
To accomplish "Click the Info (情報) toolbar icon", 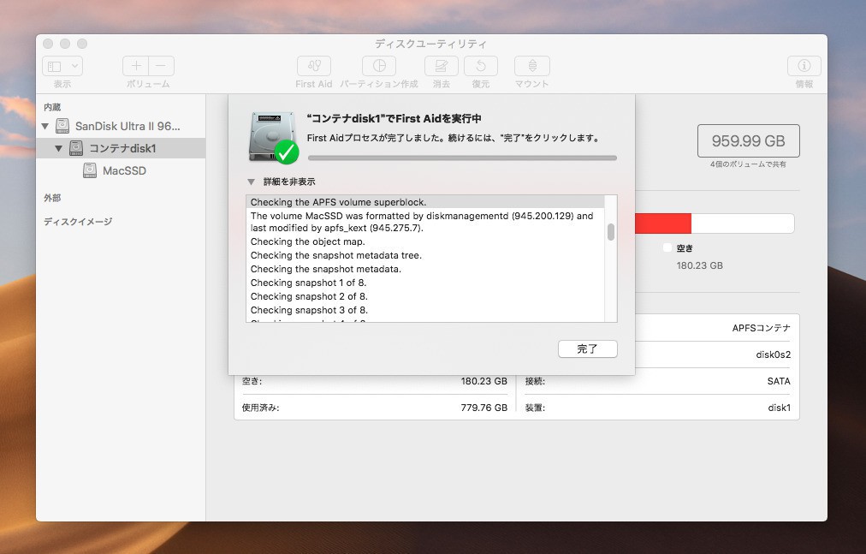I will coord(804,66).
